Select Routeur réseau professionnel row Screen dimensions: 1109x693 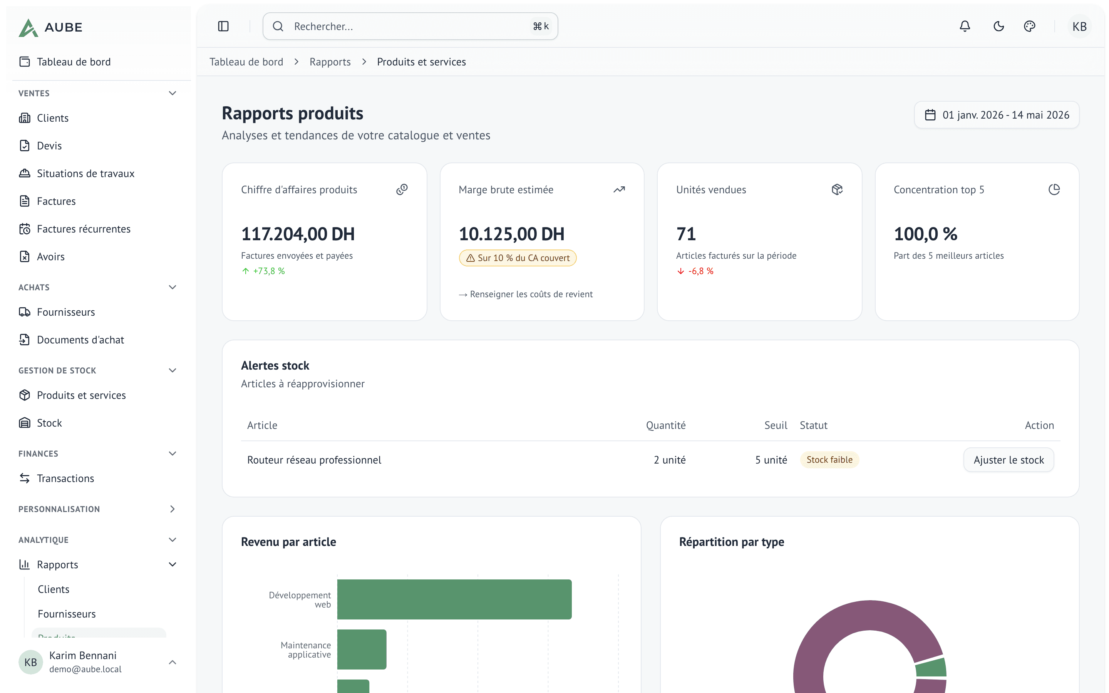(x=650, y=460)
